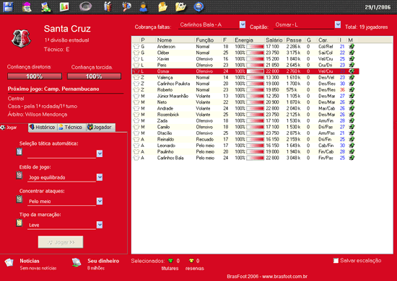Click clipboard icon beside Tipo da marcação
This screenshot has height=281, width=397.
coord(19,223)
